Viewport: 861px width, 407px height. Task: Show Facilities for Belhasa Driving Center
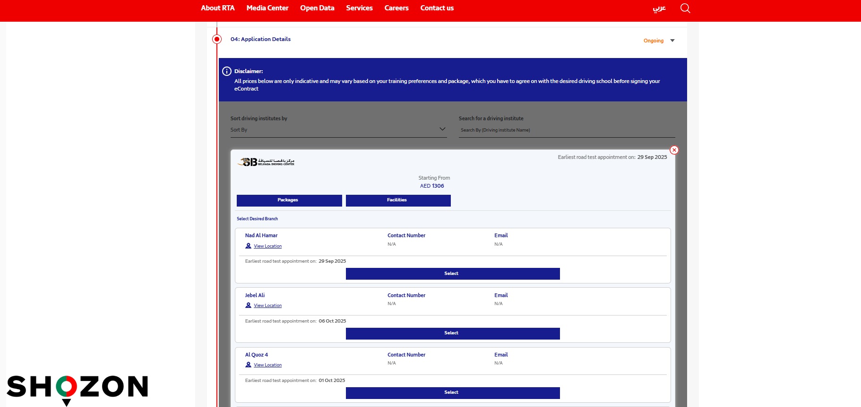pos(398,200)
